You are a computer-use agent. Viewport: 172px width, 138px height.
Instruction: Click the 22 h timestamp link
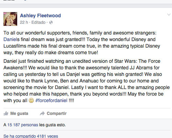tap(24, 22)
